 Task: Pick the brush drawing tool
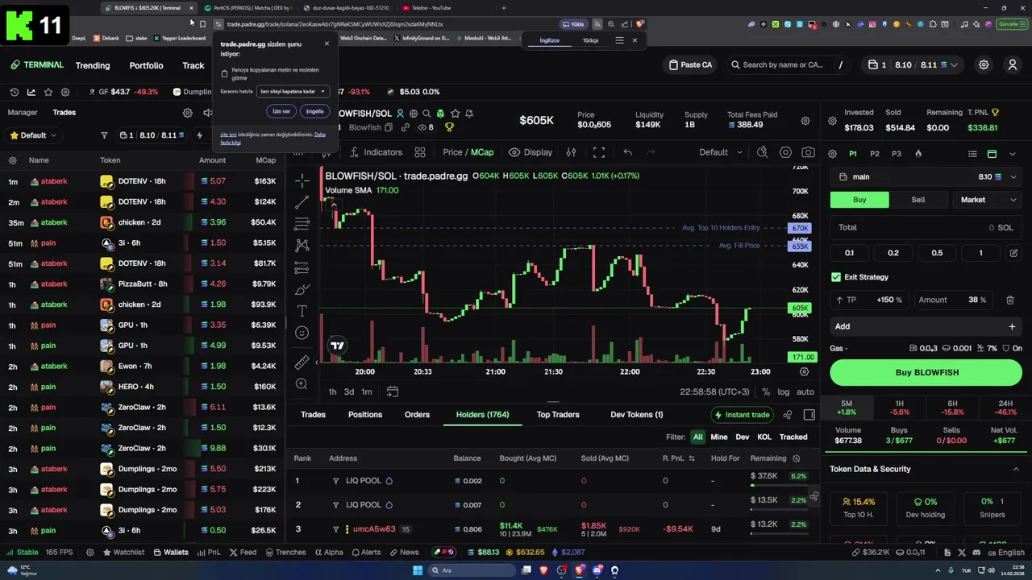coord(302,289)
